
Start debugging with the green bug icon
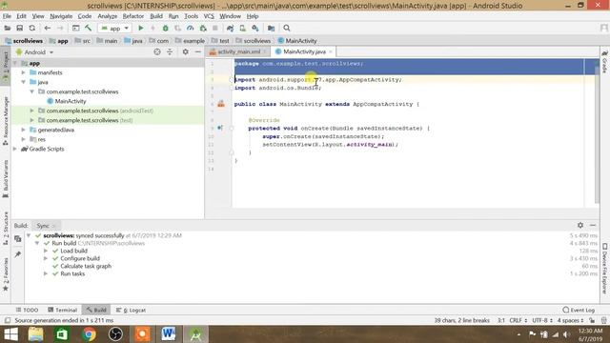[165, 28]
